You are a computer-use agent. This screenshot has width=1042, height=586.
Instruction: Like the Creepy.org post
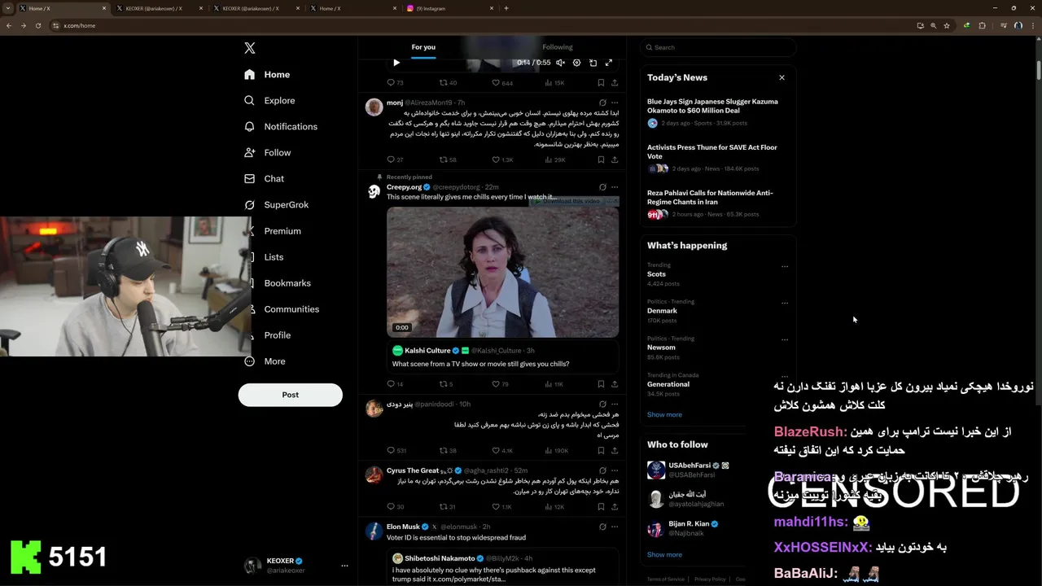tap(500, 384)
